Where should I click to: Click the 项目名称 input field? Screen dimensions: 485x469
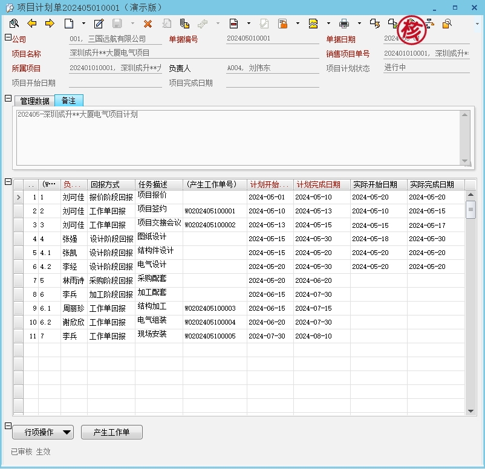click(x=194, y=53)
